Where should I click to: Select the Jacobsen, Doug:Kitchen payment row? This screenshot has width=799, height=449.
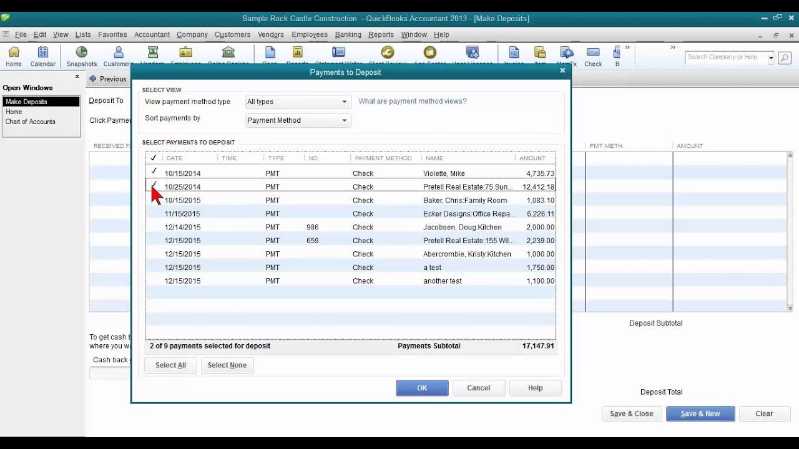coord(351,227)
